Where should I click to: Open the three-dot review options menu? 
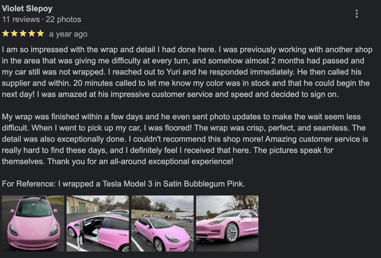tap(356, 14)
